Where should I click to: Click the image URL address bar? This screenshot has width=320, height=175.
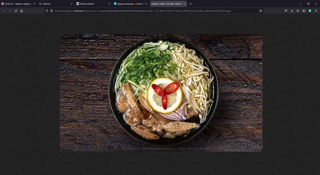click(152, 11)
